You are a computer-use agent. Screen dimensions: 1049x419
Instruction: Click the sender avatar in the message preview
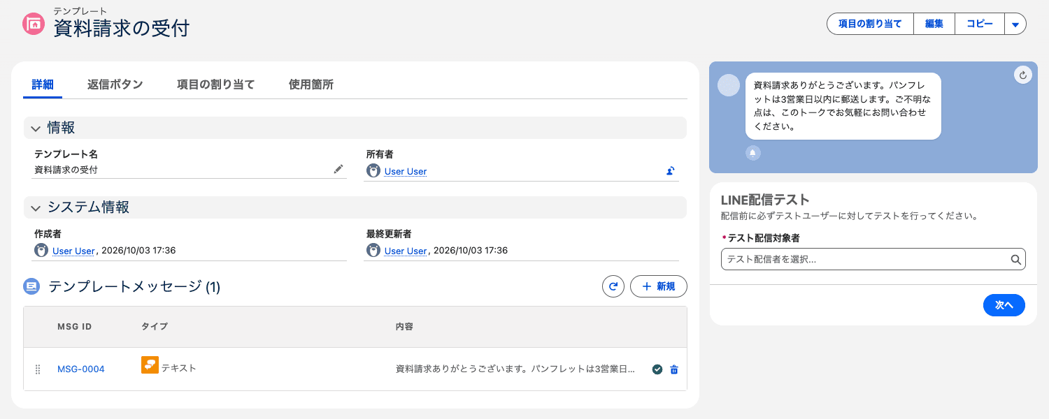coord(729,85)
